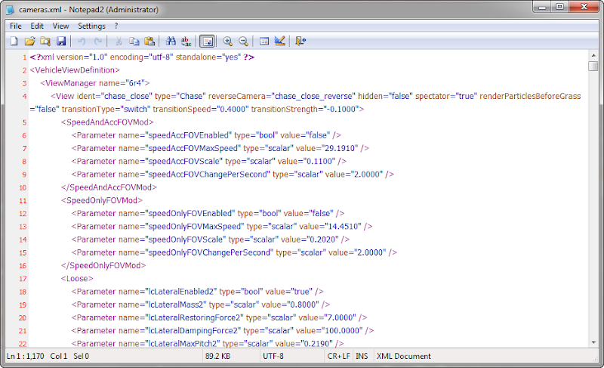Screen dimensions: 604x368
Task: Open the Settings menu
Action: pos(91,26)
